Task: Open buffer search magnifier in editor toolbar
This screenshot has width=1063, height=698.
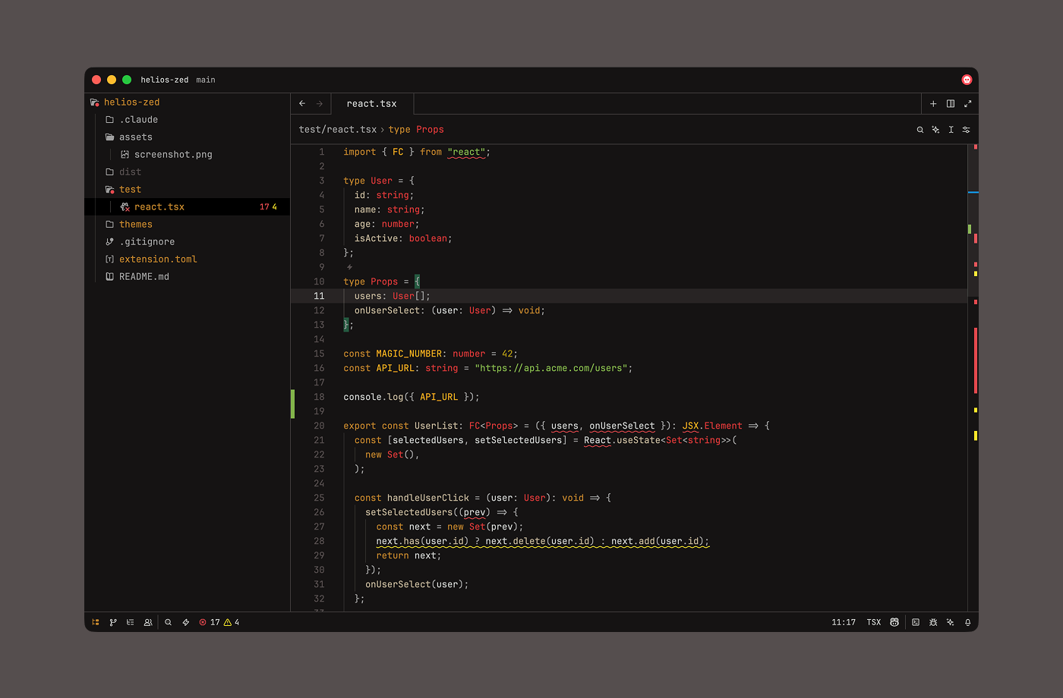Action: [920, 130]
